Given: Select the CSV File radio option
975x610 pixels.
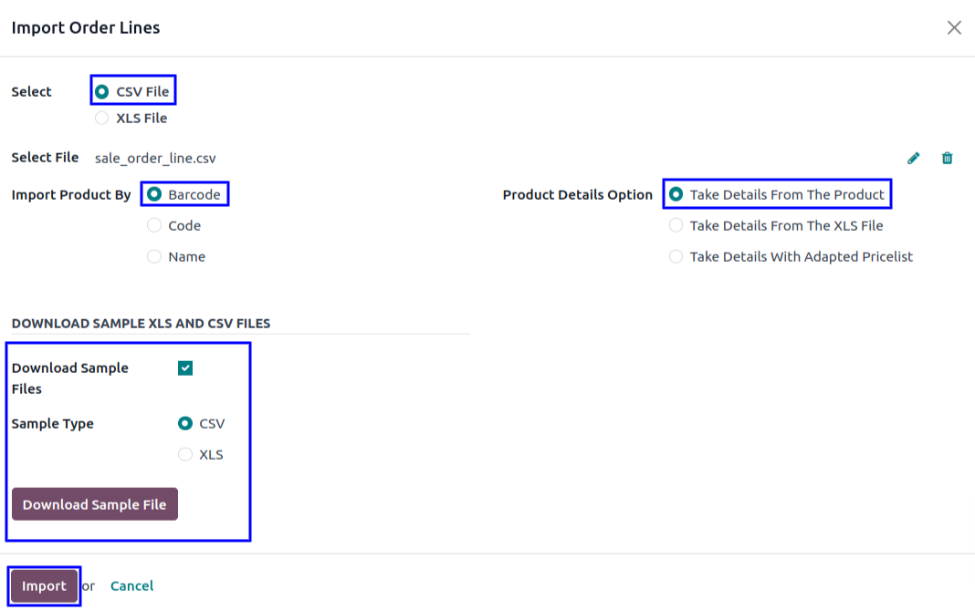Looking at the screenshot, I should click(102, 91).
